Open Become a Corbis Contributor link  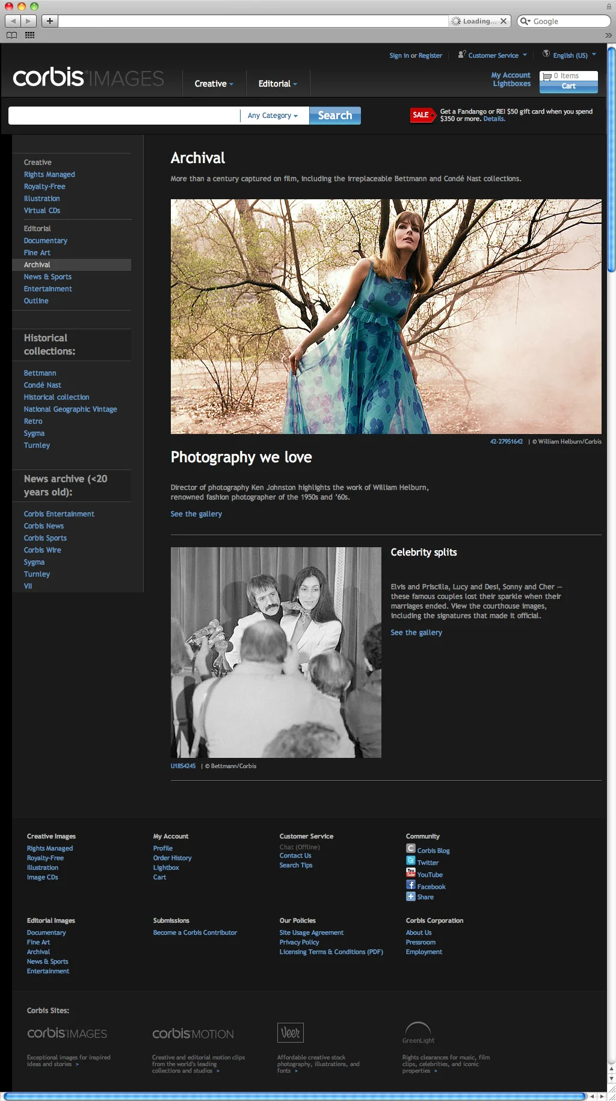tap(195, 932)
